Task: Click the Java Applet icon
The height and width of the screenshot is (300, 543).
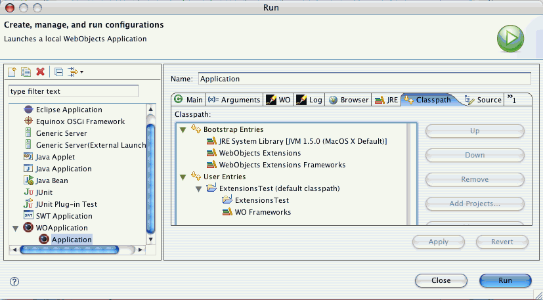Action: (28, 157)
